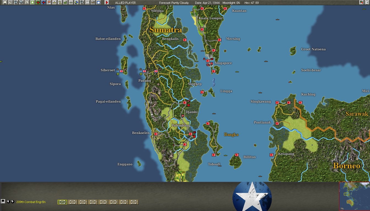Screen dimensions: 370x211
Task: Click the Borneo island label
Action: click(x=347, y=166)
